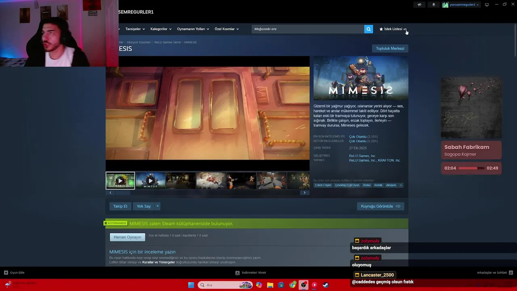Screen dimensions: 517x291
Task: Expand the Özel Kısımlar menu
Action: pyautogui.click(x=227, y=29)
